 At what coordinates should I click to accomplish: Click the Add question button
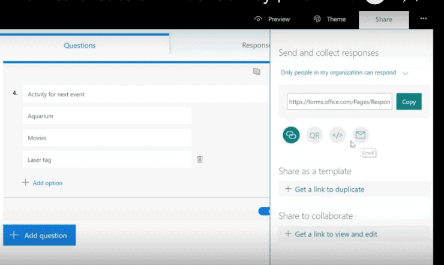pyautogui.click(x=40, y=236)
